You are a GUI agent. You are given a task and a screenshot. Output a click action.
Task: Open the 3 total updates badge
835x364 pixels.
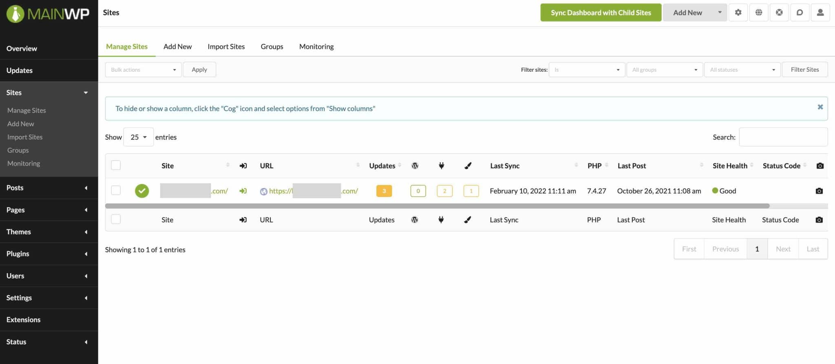click(384, 191)
